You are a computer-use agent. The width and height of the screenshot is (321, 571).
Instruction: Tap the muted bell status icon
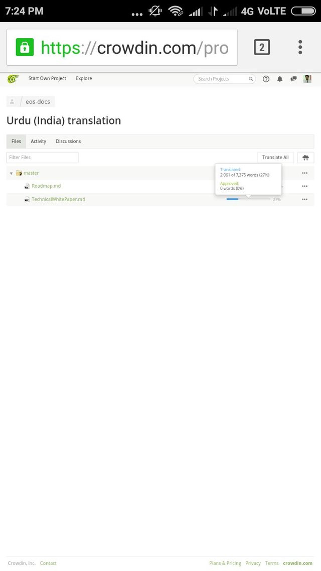155,11
